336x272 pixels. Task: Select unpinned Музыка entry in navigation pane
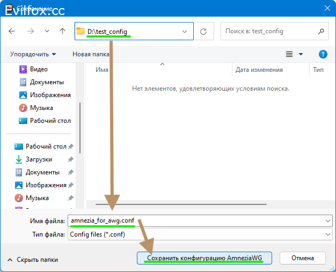(x=36, y=108)
